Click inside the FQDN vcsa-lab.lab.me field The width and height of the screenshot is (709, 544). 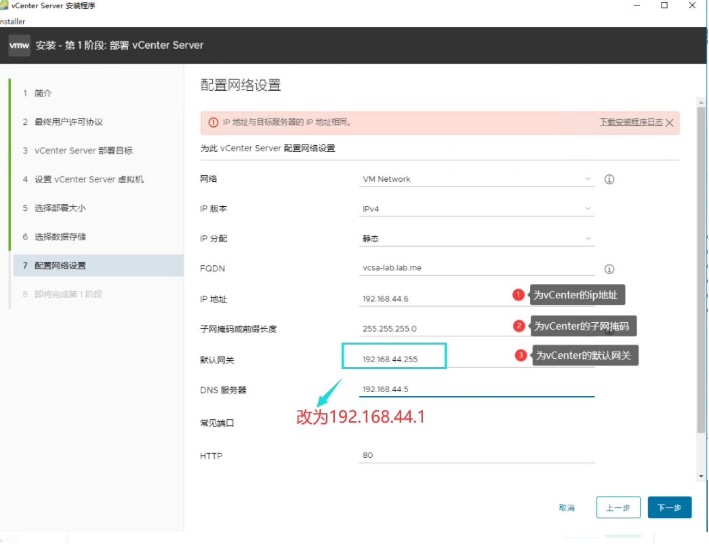point(441,268)
